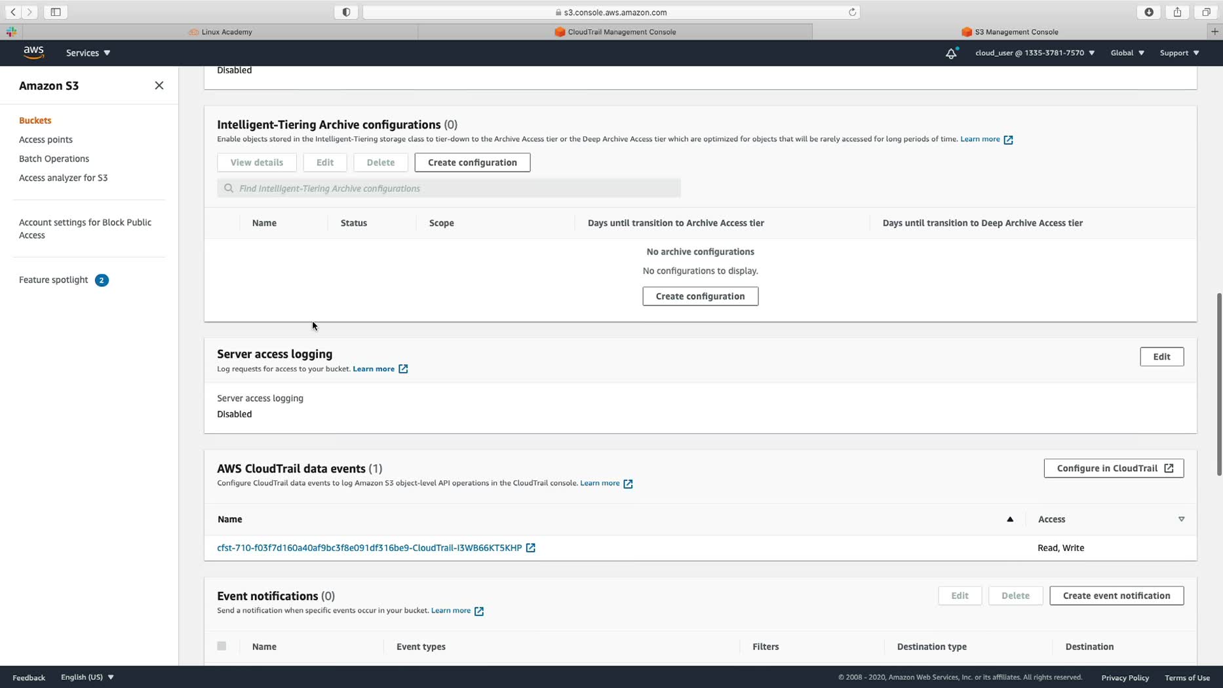The width and height of the screenshot is (1223, 688).
Task: Open external link icon beside the CloudTrail trail name
Action: [531, 548]
